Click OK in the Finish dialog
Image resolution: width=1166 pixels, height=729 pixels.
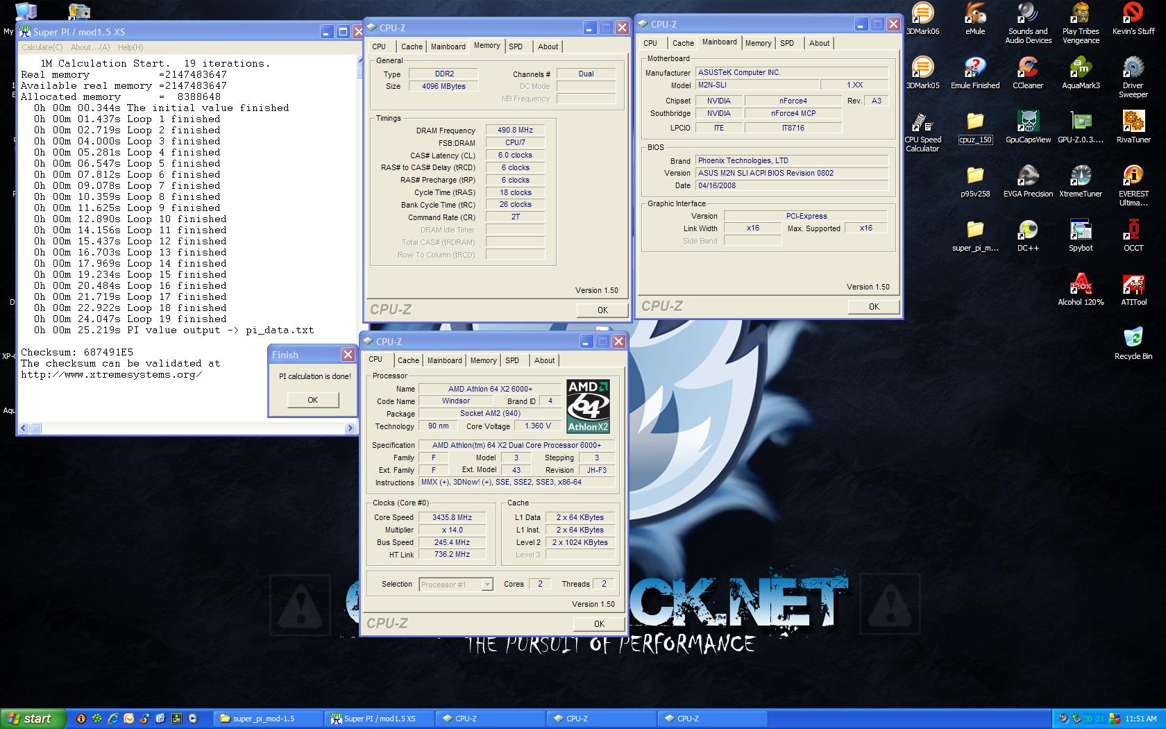[x=312, y=400]
